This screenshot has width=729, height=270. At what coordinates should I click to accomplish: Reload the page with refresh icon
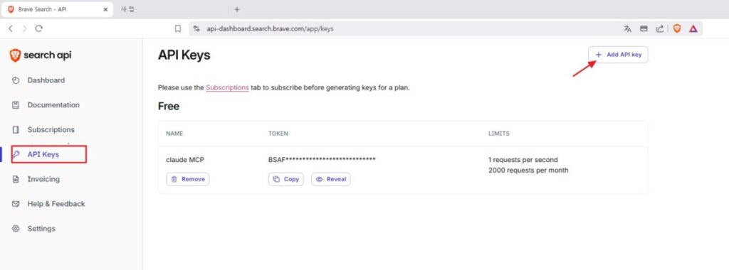[39, 28]
